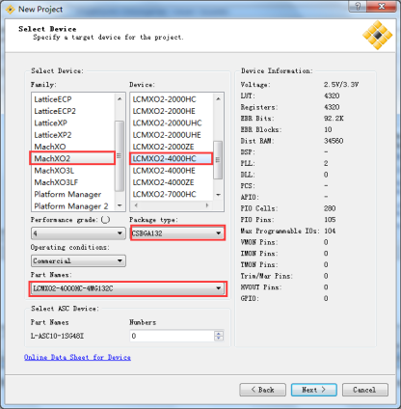Click Device list scroll up arrow
The width and height of the screenshot is (401, 409).
pos(218,98)
